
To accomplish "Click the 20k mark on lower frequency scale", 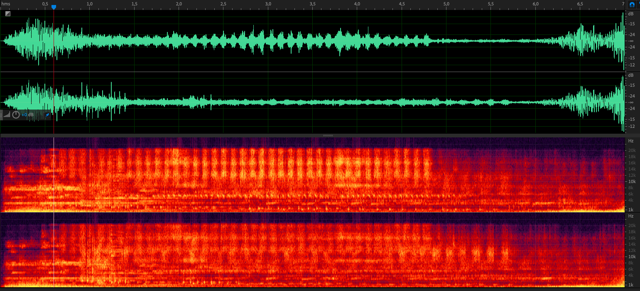I will pyautogui.click(x=631, y=225).
